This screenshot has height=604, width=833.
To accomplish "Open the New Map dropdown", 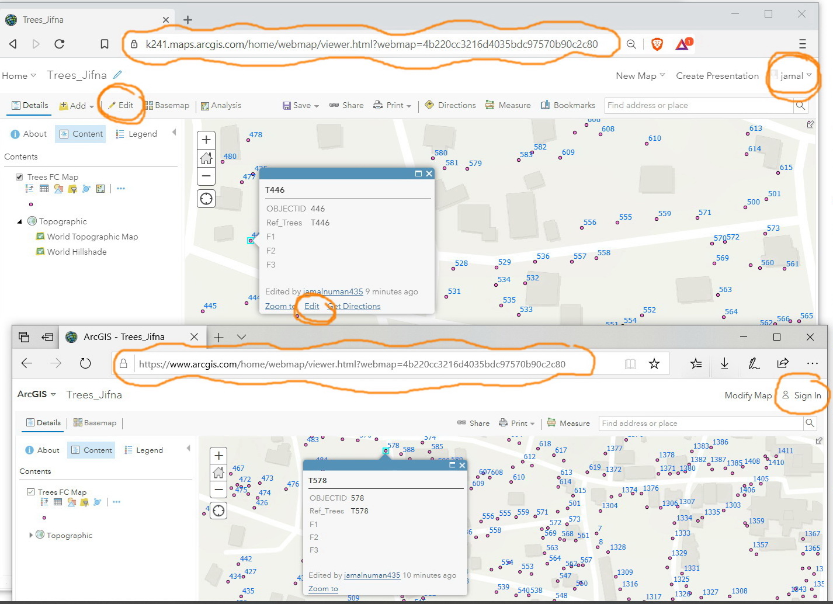I will 640,76.
